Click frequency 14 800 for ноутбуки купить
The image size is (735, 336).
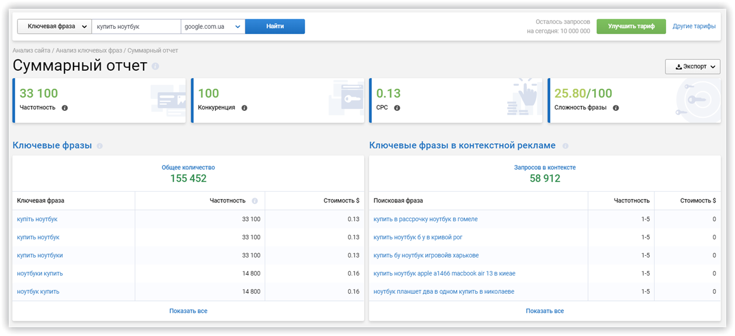point(252,273)
